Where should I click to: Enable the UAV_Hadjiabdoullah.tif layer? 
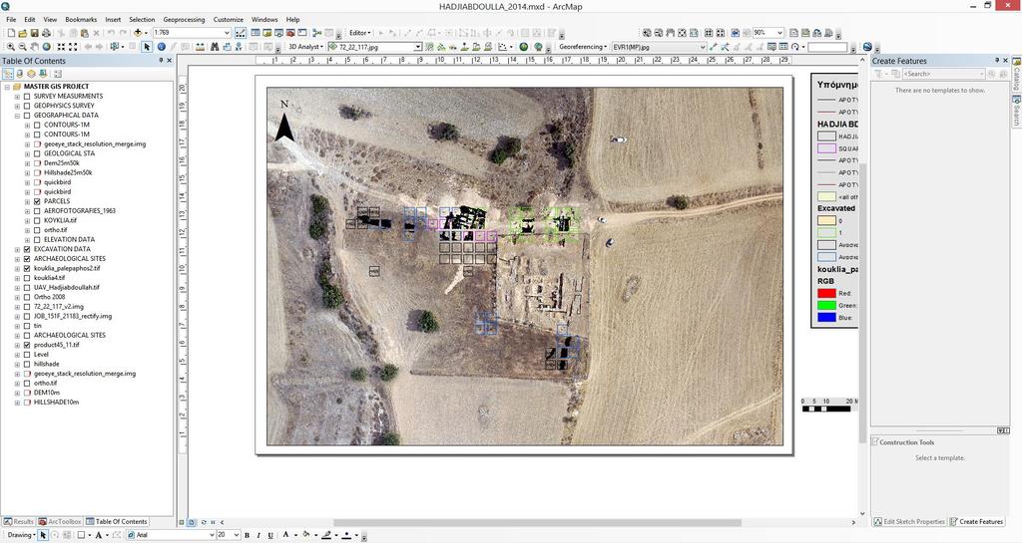27,287
